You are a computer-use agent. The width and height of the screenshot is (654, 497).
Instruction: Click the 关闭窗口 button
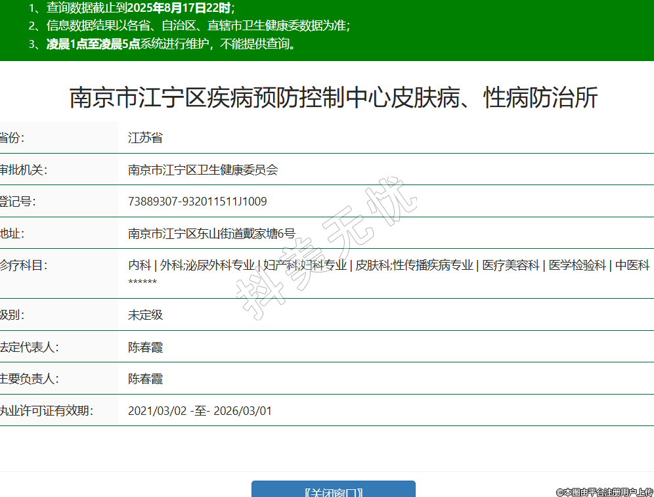[x=334, y=491]
